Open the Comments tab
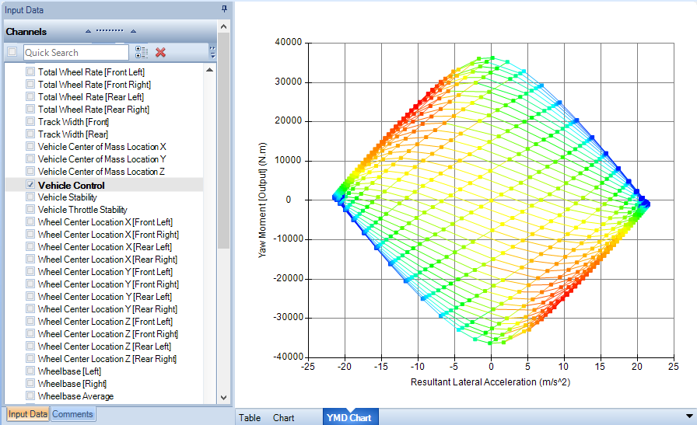The width and height of the screenshot is (697, 425). tap(72, 414)
